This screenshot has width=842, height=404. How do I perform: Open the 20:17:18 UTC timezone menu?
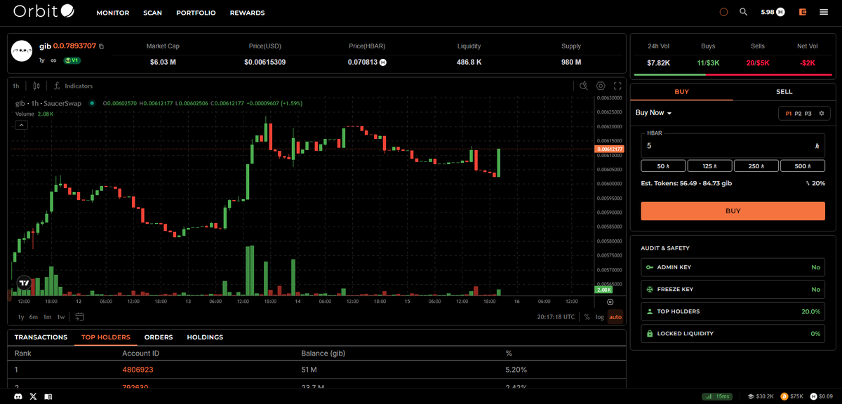556,317
